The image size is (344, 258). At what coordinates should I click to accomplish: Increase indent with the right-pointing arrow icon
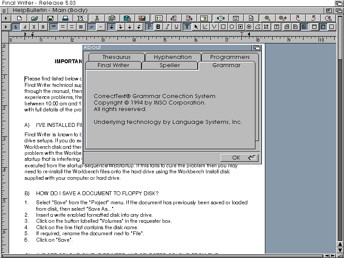pyautogui.click(x=189, y=18)
